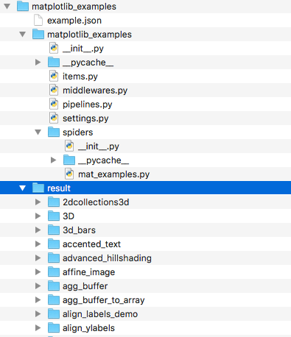Select the agg_buffer folder name

tap(85, 286)
